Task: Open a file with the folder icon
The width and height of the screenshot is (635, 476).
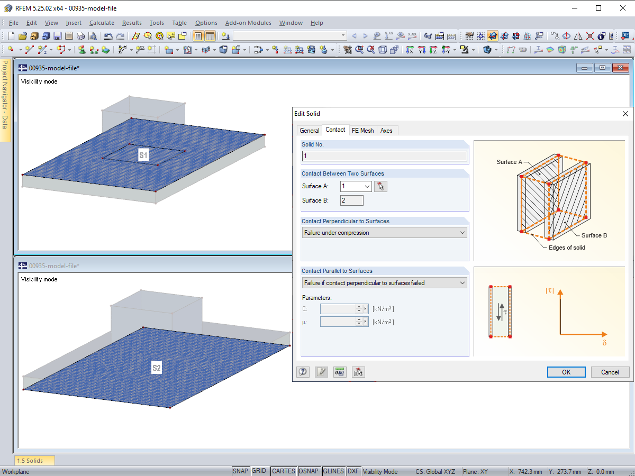Action: [23, 36]
